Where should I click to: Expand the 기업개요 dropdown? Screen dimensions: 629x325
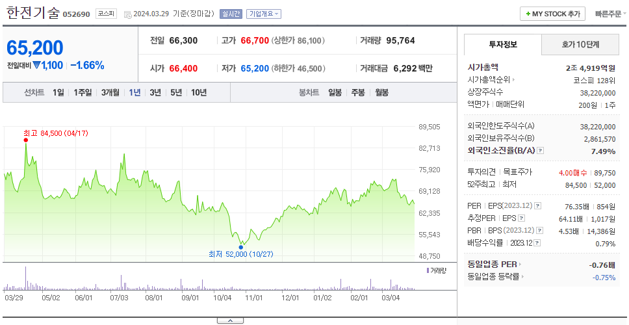[264, 14]
